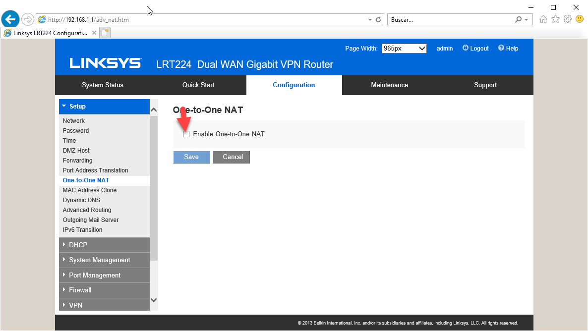
Task: Click the browser address bar URL field
Action: pyautogui.click(x=198, y=20)
